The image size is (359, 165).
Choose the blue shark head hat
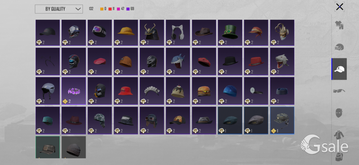coord(178,62)
